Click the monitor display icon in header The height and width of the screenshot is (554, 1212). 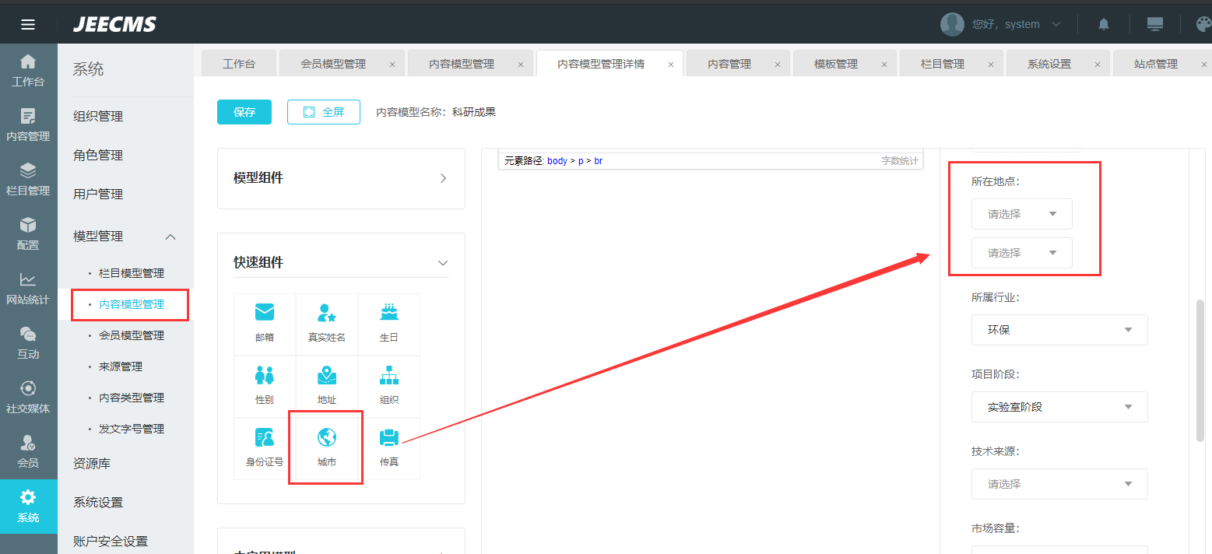pyautogui.click(x=1155, y=24)
